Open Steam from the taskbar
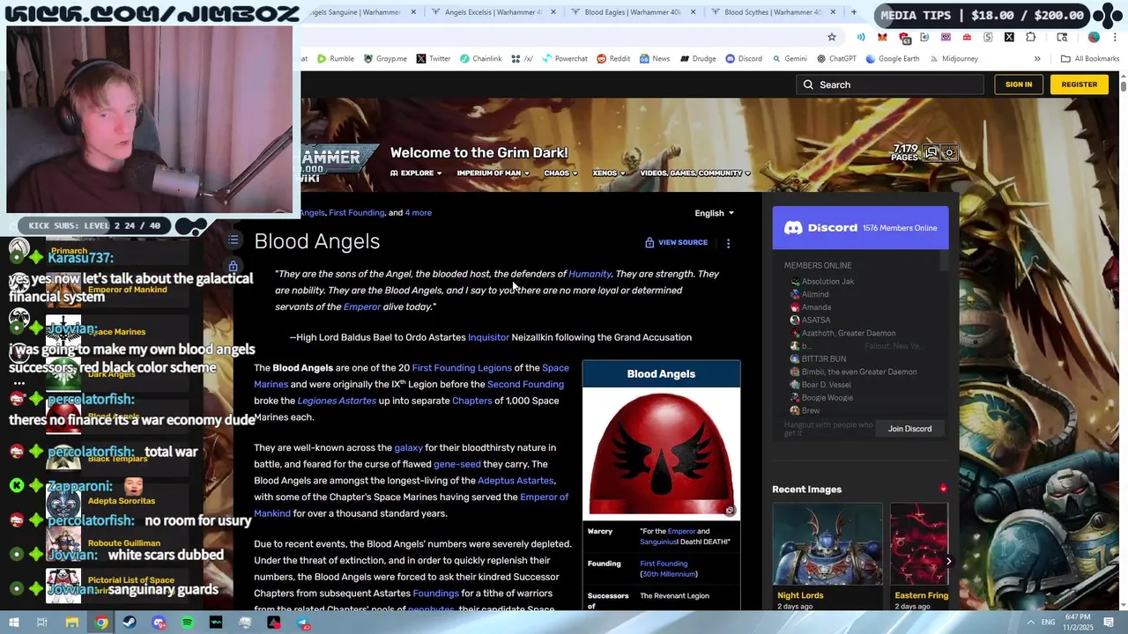Viewport: 1128px width, 634px height. point(130,623)
